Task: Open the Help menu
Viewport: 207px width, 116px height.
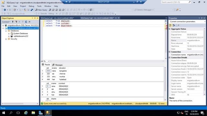Action: (56, 6)
